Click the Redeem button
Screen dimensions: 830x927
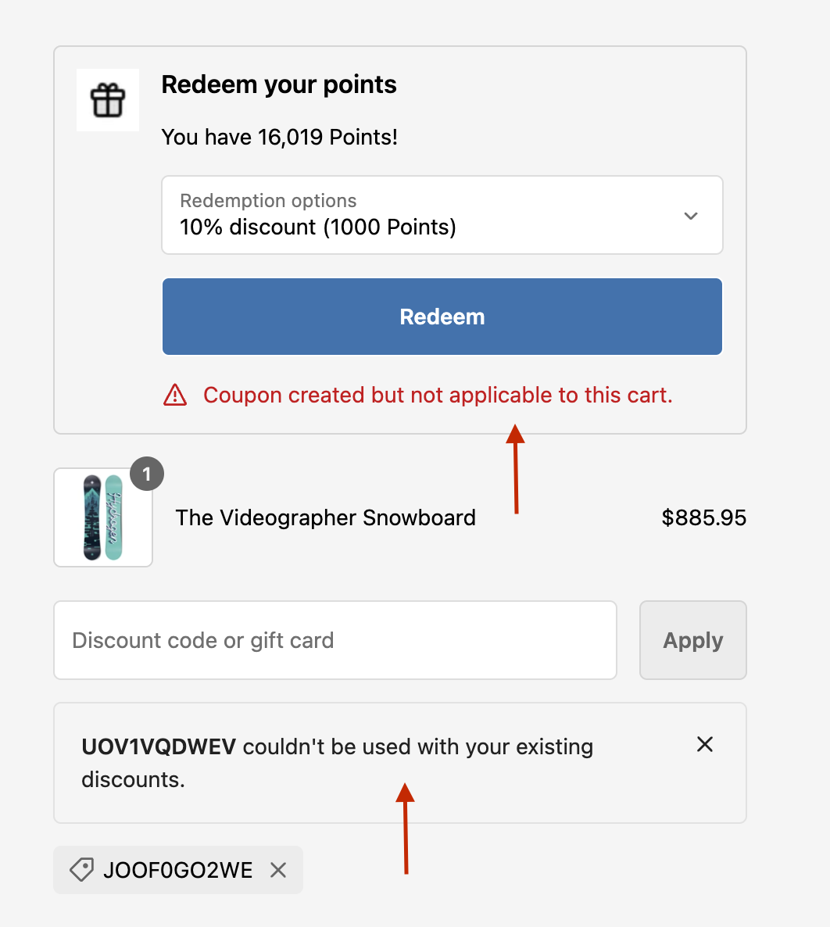442,317
